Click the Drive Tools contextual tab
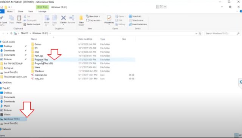This screenshot has height=138, width=242. click(x=42, y=7)
